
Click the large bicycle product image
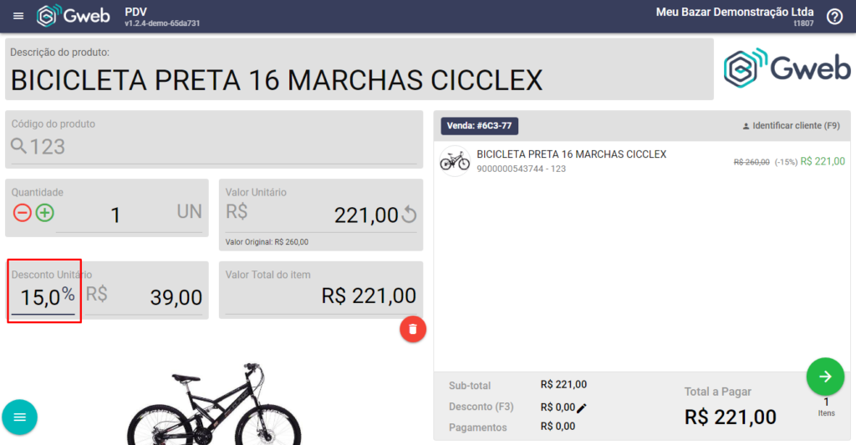pos(213,403)
